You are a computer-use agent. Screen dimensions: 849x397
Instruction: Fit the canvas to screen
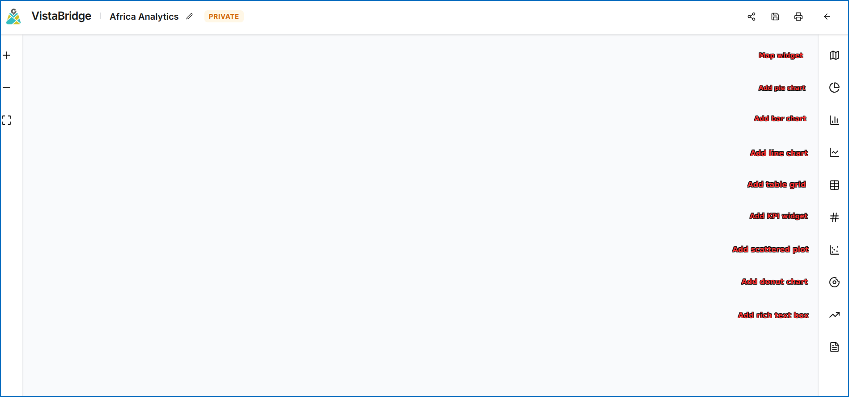[7, 120]
